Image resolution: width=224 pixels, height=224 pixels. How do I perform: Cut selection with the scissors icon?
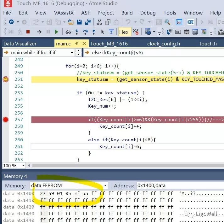[99, 22]
